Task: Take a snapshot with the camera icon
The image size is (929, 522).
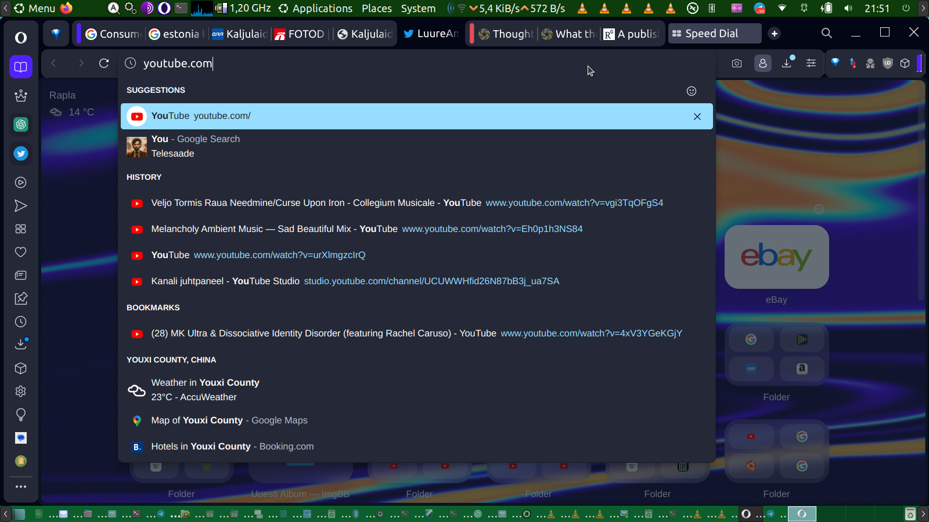Action: click(x=737, y=63)
